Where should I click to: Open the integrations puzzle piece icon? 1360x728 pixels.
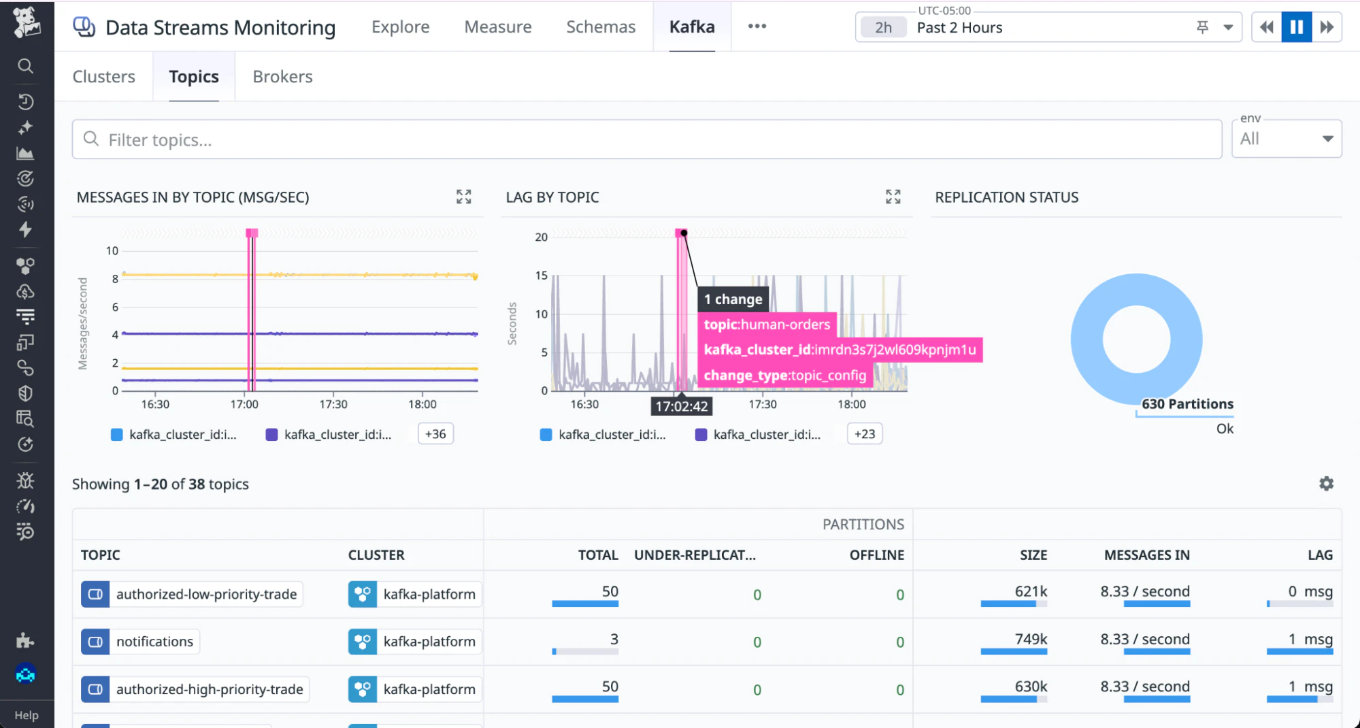click(25, 640)
